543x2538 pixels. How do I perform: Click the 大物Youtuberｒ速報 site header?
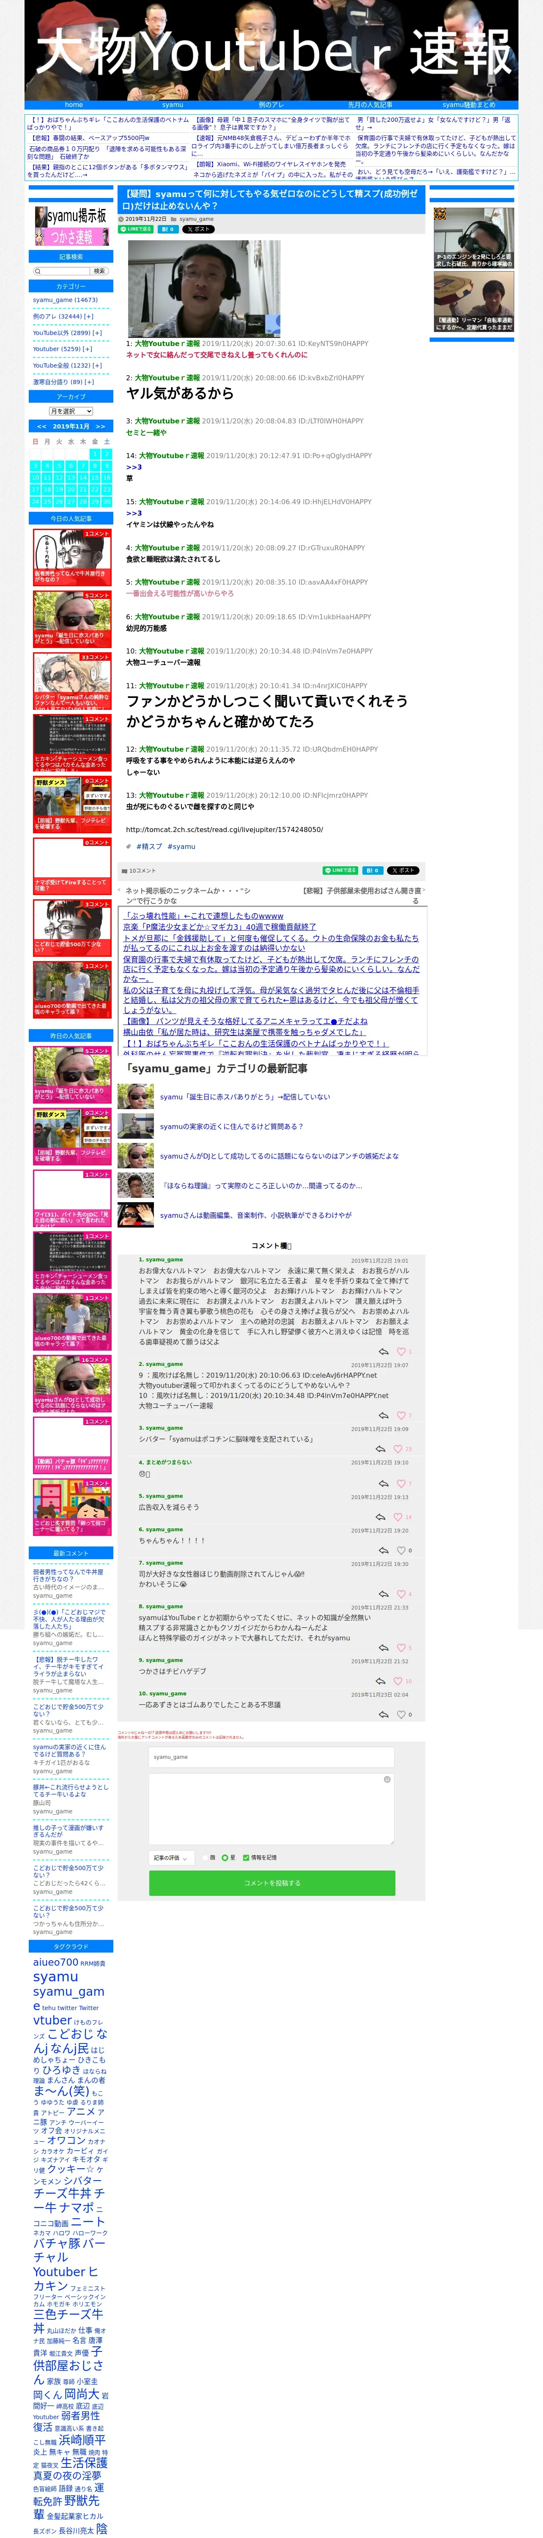pos(272,50)
